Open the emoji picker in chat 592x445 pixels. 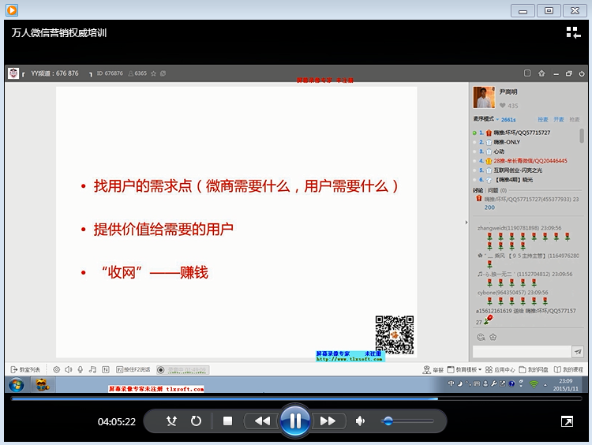480,337
